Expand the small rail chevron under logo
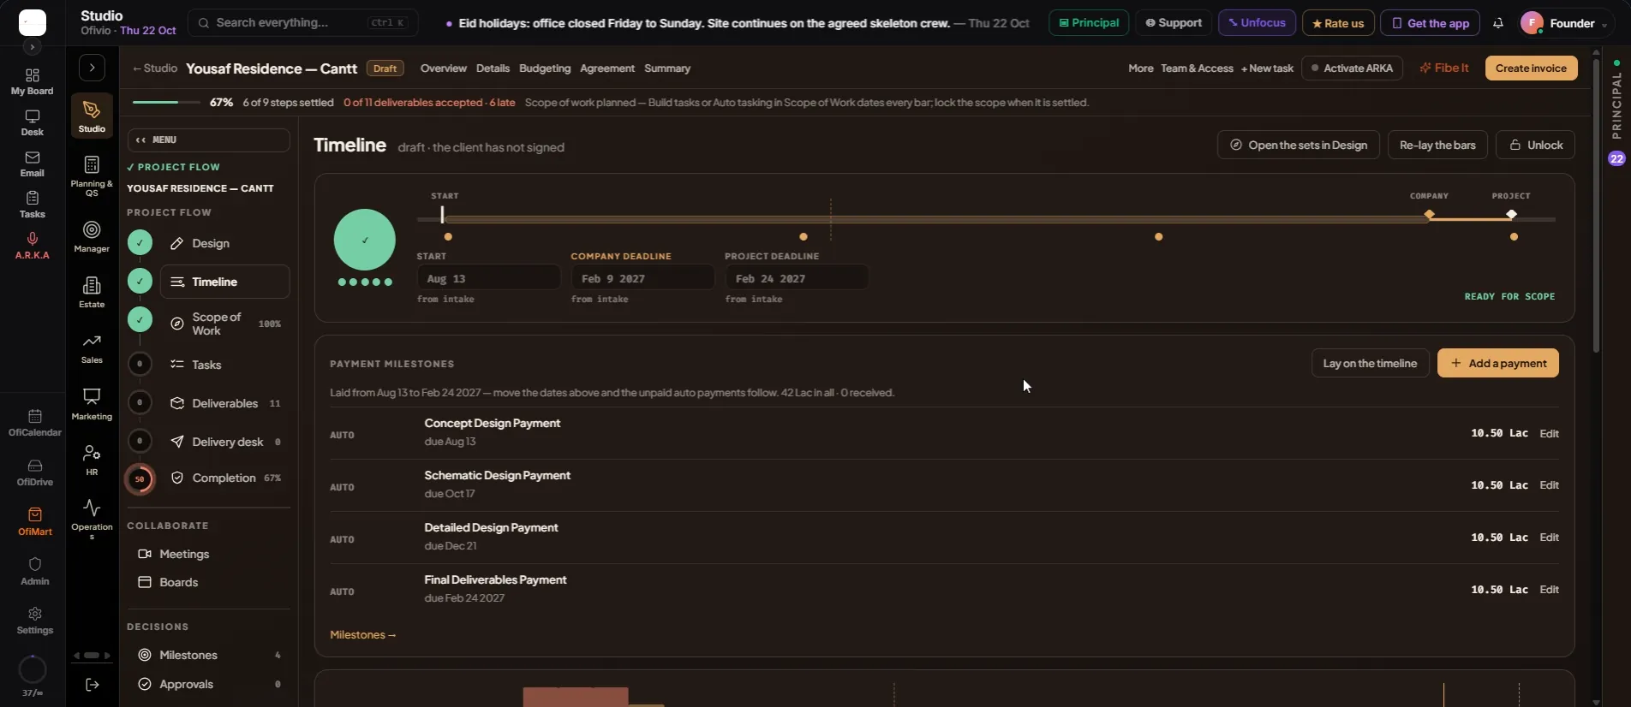 (32, 47)
